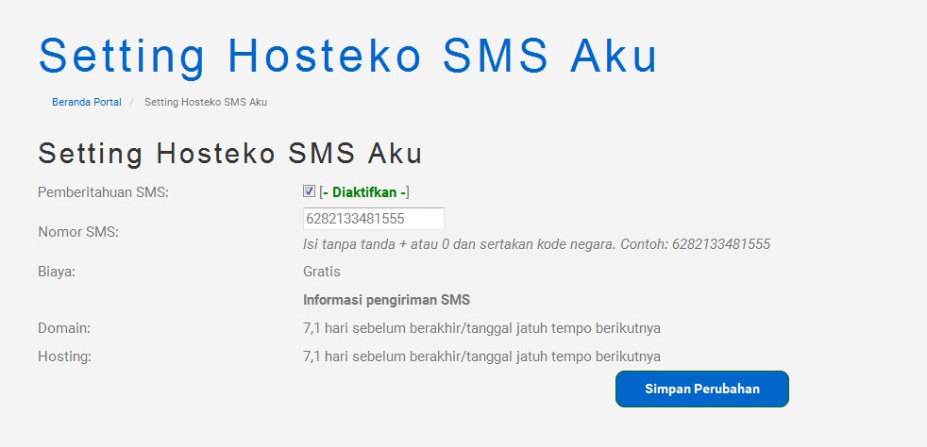927x447 pixels.
Task: Focus the Nomor SMS number input field
Action: coord(374,219)
